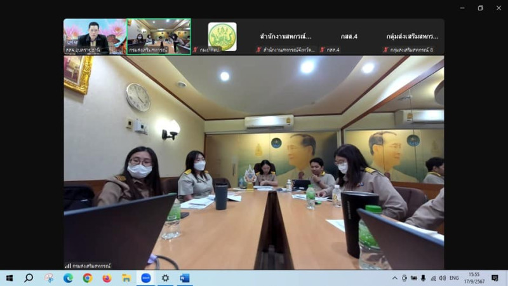The width and height of the screenshot is (508, 286).
Task: Expand the hidden system tray icons chevron
Action: pyautogui.click(x=394, y=278)
